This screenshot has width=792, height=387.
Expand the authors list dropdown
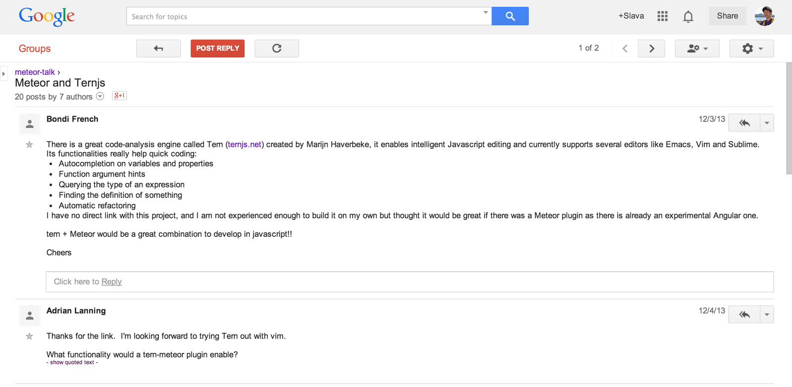coord(100,96)
